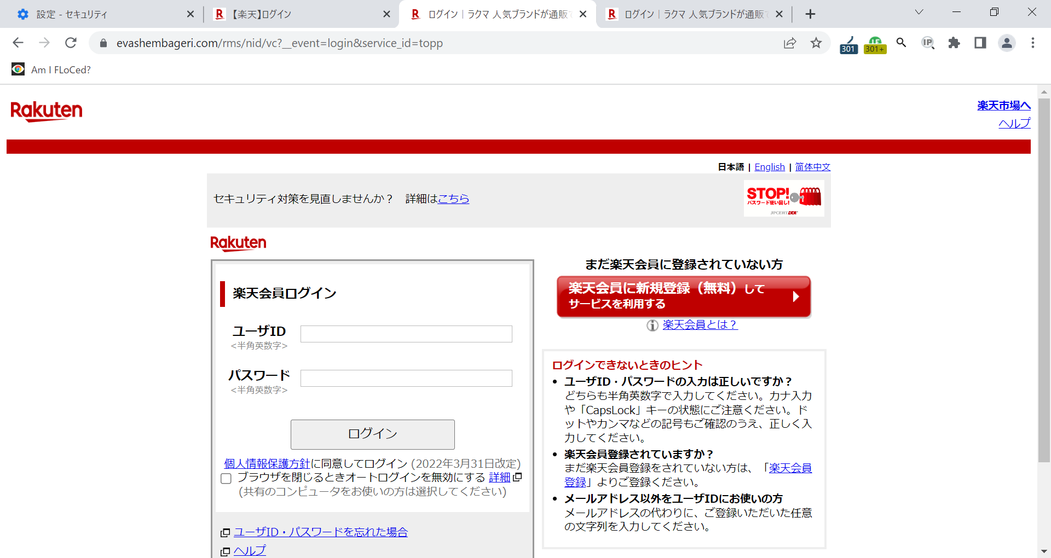Close the 【楽天】ログイン tab
This screenshot has height=558, width=1051.
point(386,14)
